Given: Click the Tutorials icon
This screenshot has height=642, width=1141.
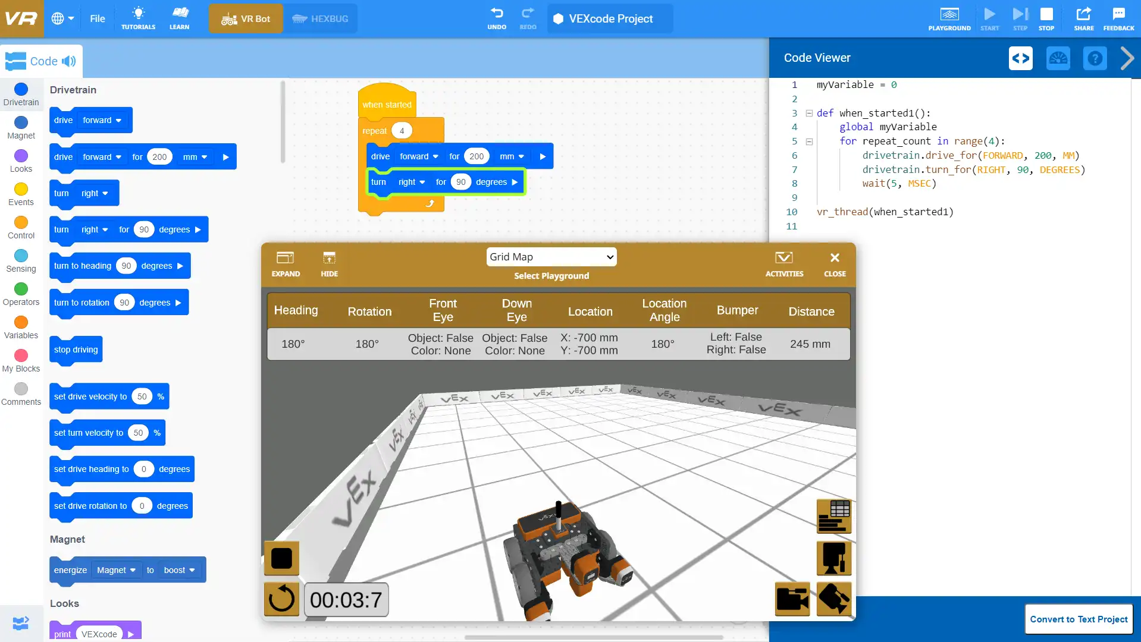Looking at the screenshot, I should [137, 18].
